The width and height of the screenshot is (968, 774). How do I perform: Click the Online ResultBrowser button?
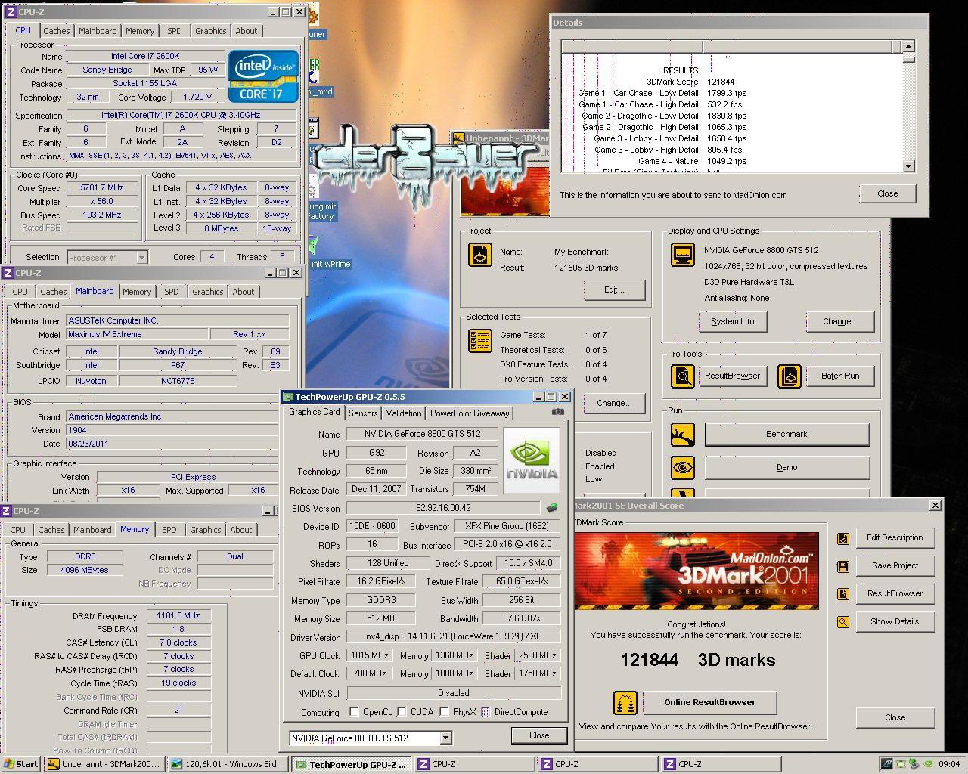click(710, 702)
